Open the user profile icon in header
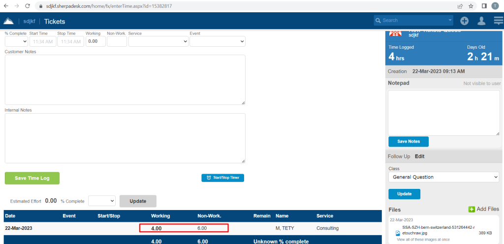Image resolution: width=504 pixels, height=244 pixels. (x=481, y=21)
